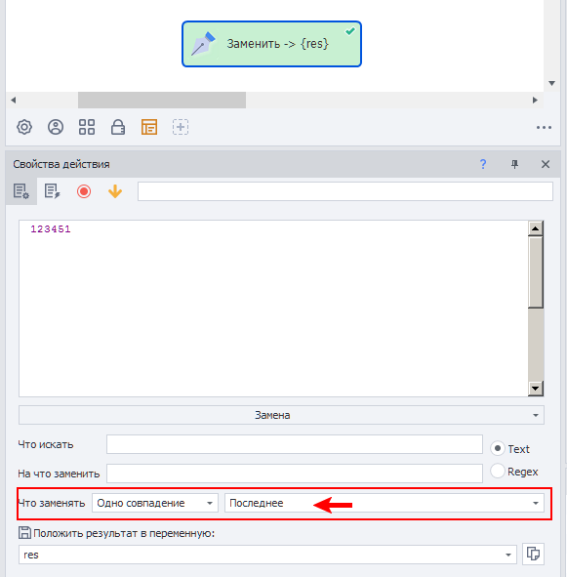Select the Text radio button

(498, 448)
